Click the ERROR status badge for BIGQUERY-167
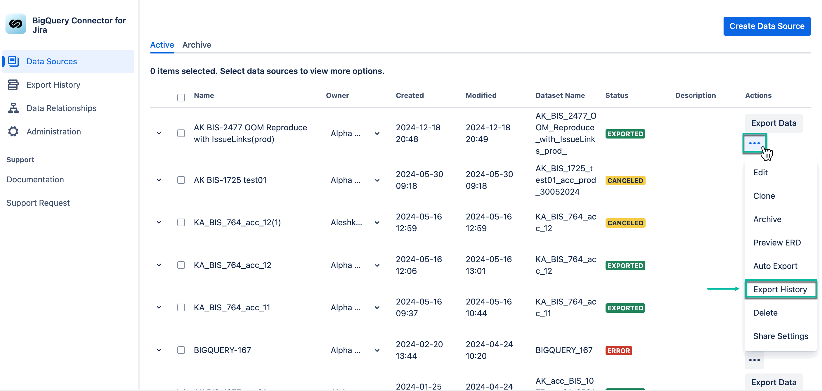 [618, 351]
